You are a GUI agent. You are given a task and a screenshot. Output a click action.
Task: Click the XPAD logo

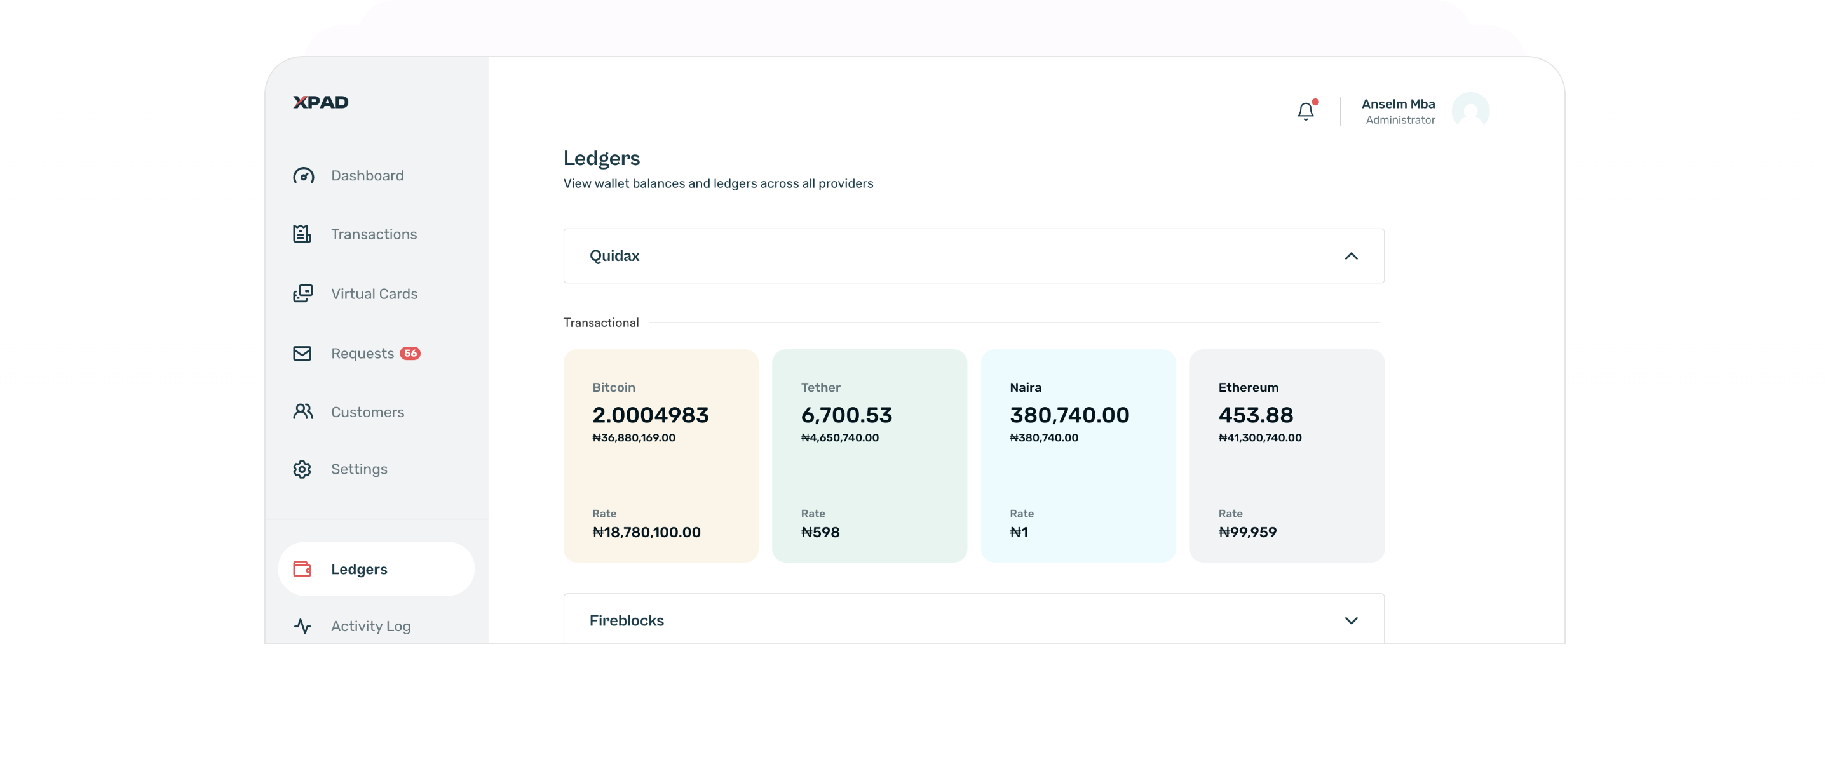[321, 102]
